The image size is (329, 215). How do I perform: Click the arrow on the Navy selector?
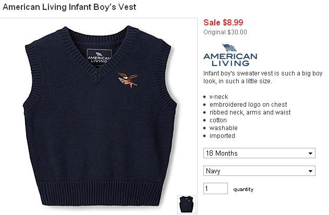coord(310,171)
